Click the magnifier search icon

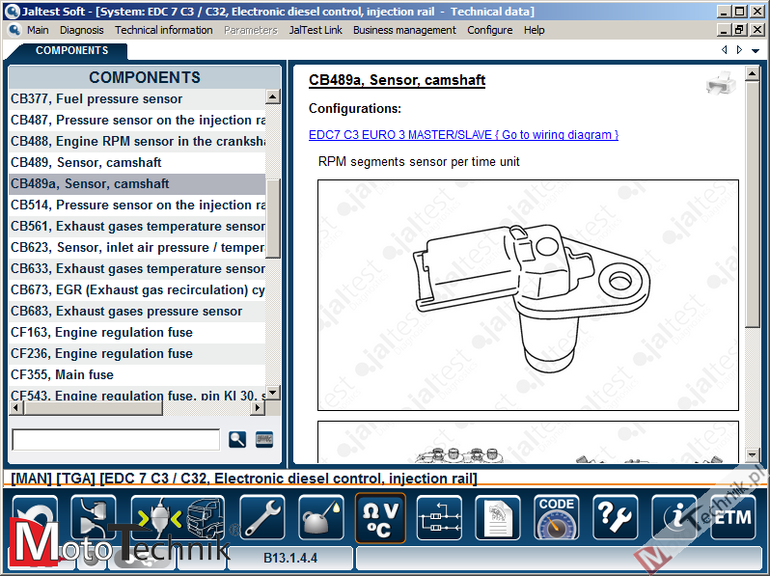237,440
